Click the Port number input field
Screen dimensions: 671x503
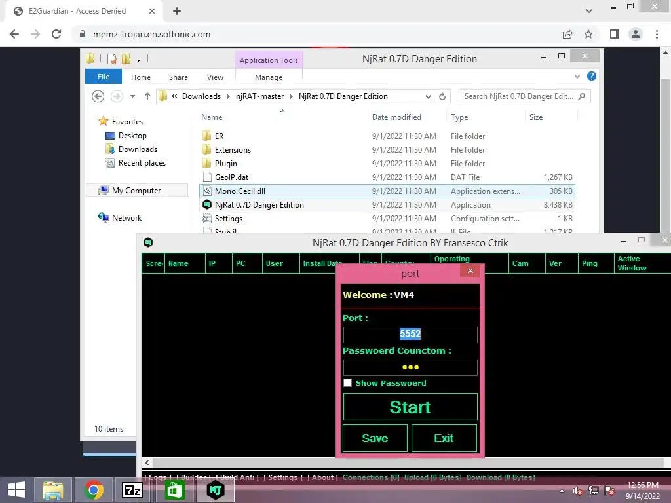coord(410,335)
